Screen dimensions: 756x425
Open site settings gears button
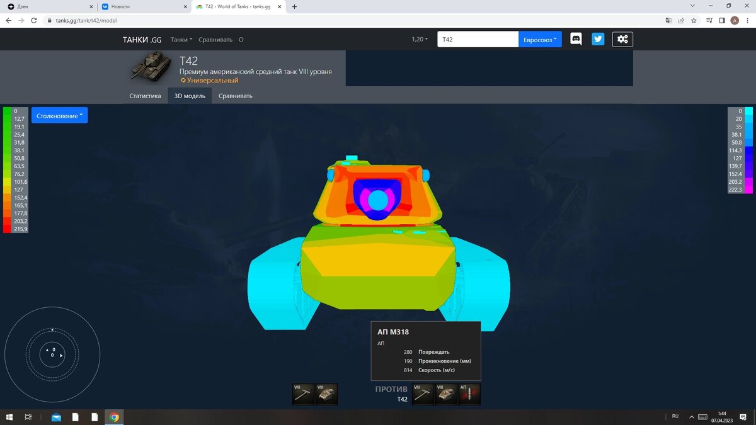coord(622,39)
